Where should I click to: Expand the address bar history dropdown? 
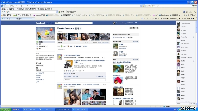click(x=141, y=6)
